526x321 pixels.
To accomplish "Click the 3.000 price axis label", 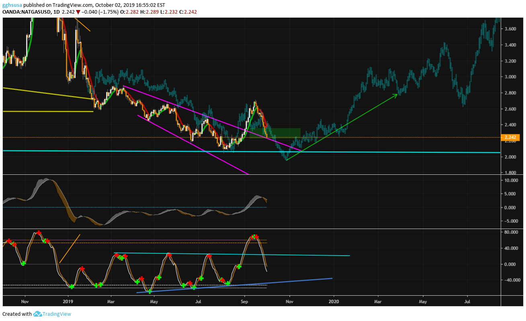I will click(511, 77).
